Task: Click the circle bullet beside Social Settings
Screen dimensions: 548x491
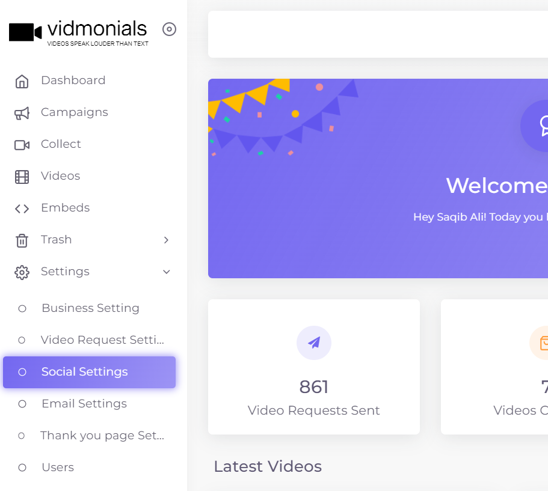Action: click(x=22, y=372)
